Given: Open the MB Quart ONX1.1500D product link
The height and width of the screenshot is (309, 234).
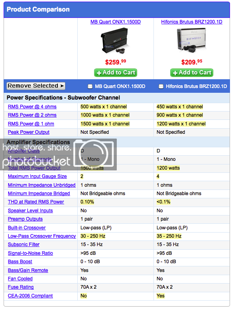Looking at the screenshot, I should [x=116, y=22].
